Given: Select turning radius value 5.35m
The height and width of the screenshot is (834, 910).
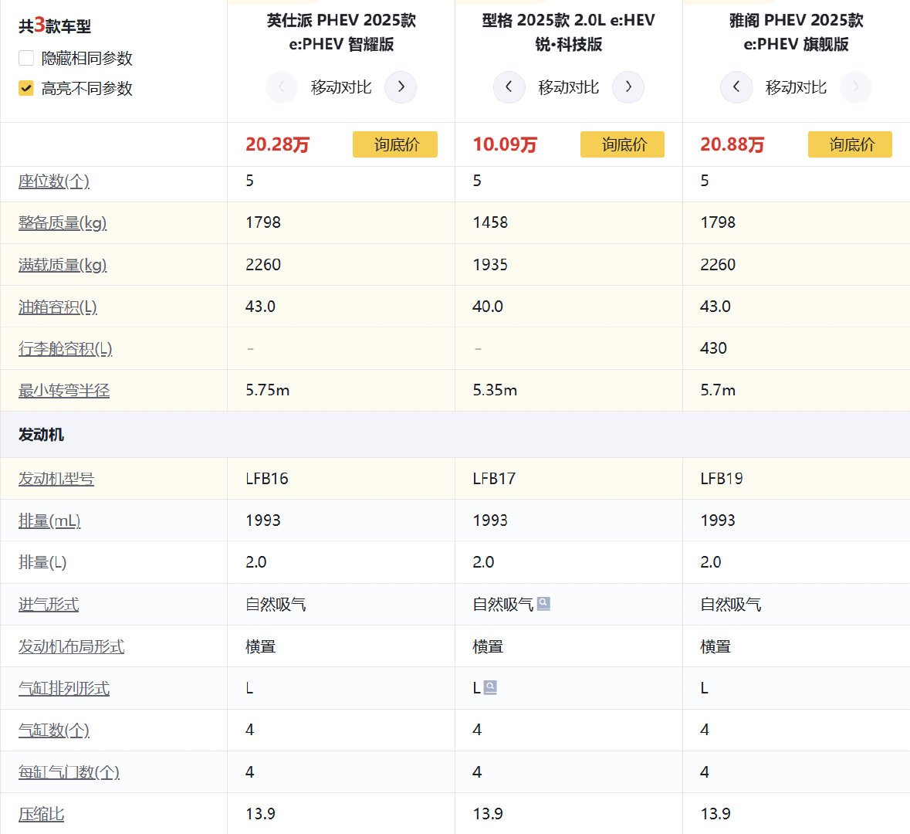Looking at the screenshot, I should 495,390.
